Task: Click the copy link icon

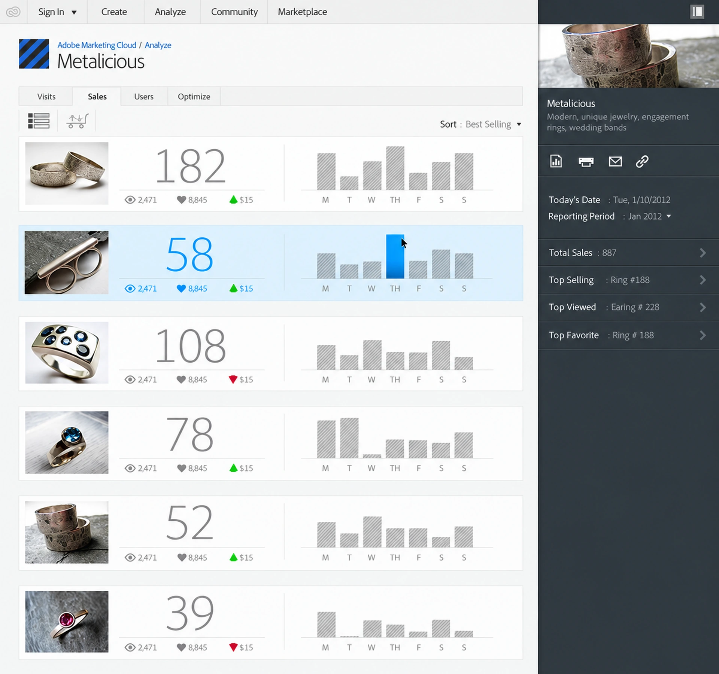Action: (642, 161)
